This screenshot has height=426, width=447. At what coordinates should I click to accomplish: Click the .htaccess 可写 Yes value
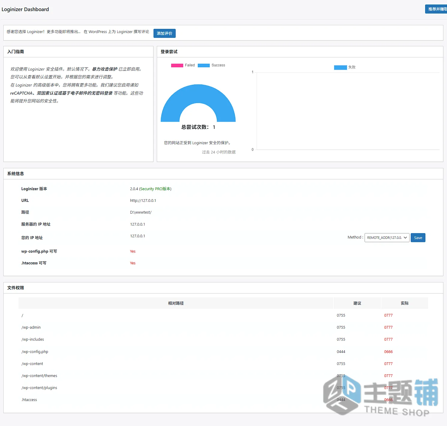(133, 263)
